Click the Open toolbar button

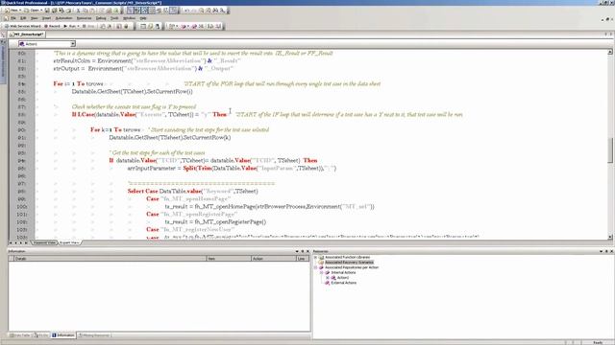click(32, 11)
